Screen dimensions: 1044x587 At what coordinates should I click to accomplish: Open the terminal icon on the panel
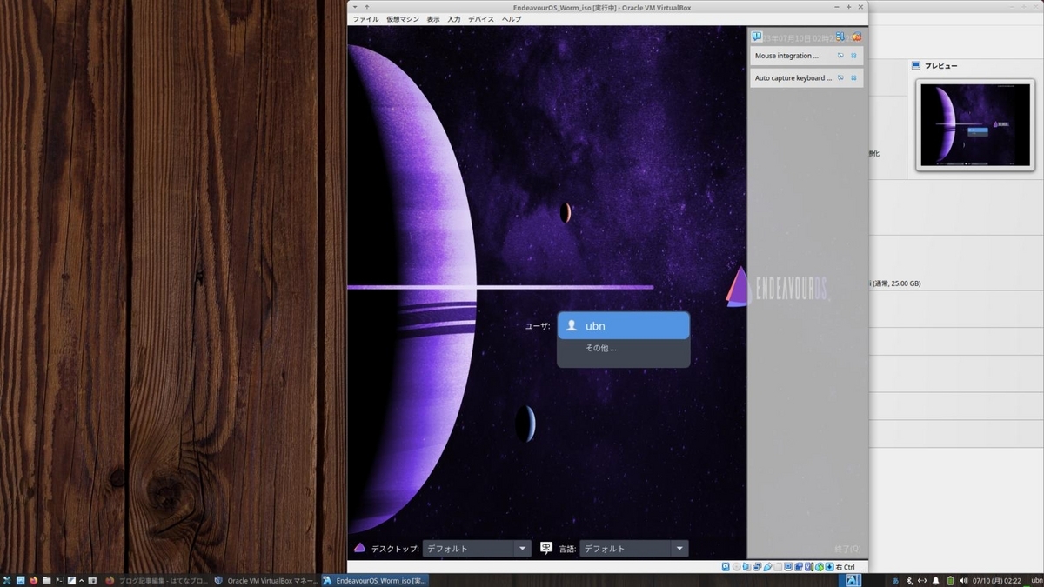tap(60, 580)
